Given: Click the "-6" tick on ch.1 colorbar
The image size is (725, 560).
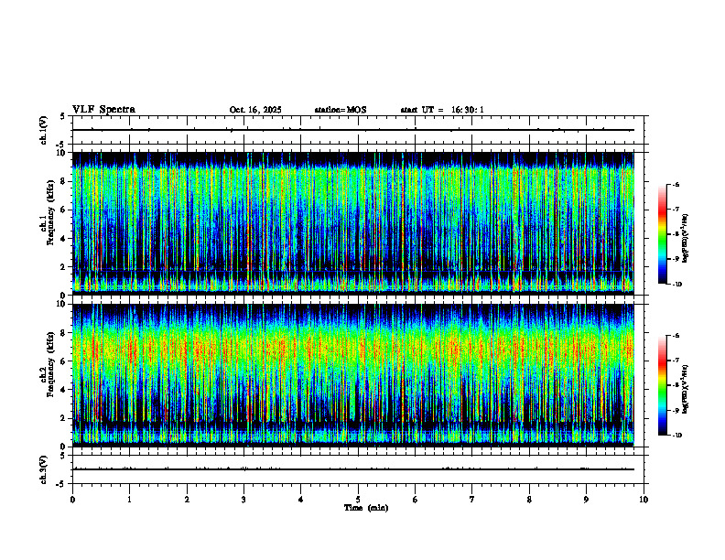Looking at the screenshot, I should coord(676,184).
